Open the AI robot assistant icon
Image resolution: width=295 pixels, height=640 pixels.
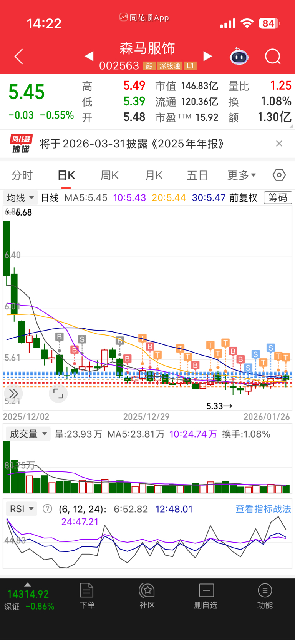click(239, 57)
